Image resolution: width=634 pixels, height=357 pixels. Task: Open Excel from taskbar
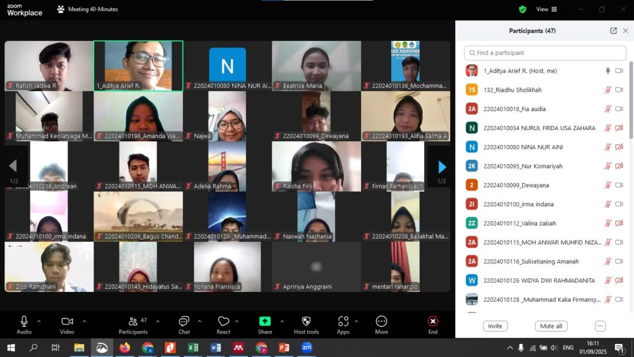tap(193, 348)
